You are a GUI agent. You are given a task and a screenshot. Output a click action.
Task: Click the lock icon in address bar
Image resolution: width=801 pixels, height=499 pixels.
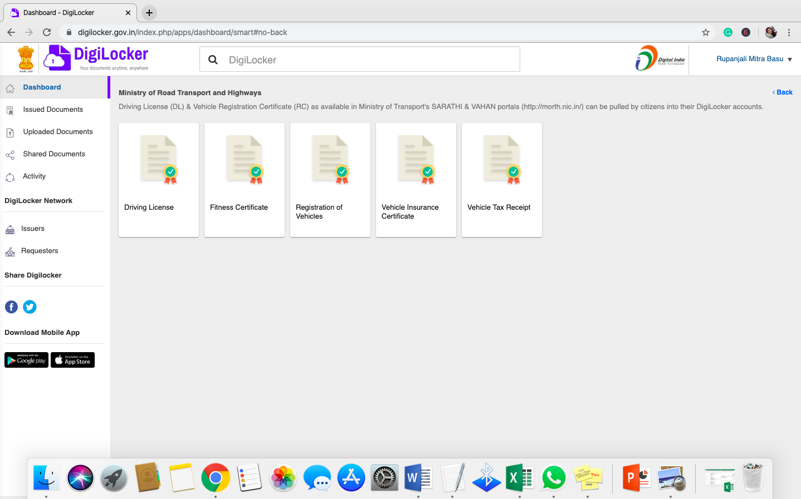click(69, 32)
